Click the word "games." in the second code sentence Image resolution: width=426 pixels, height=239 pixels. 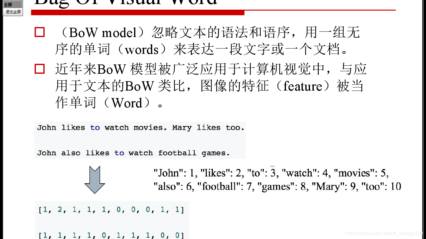[x=216, y=153]
